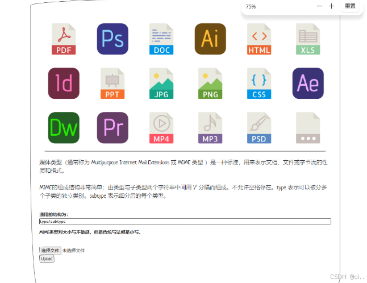Click the PNG image icon
The image size is (367, 283).
click(x=210, y=84)
